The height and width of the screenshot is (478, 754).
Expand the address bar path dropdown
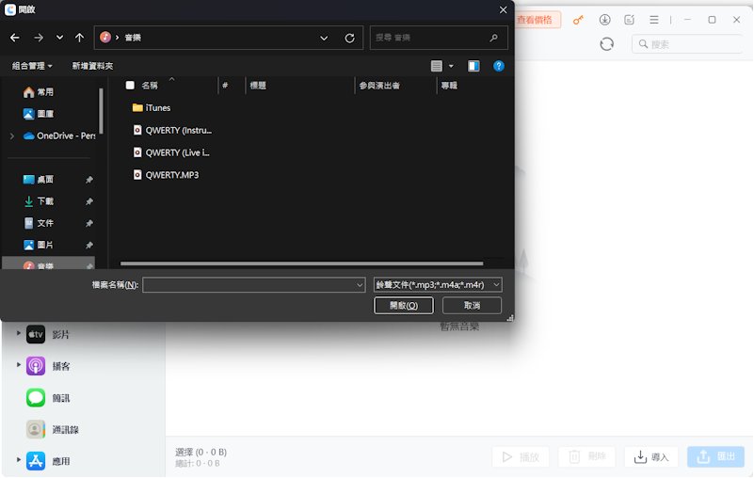[324, 38]
